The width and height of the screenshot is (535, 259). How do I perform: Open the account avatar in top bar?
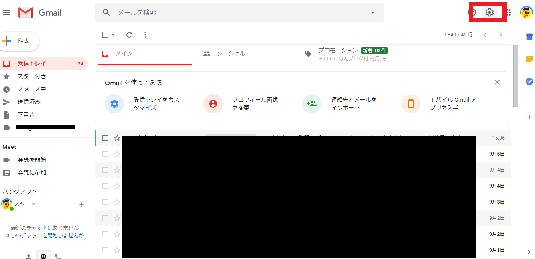tap(526, 12)
